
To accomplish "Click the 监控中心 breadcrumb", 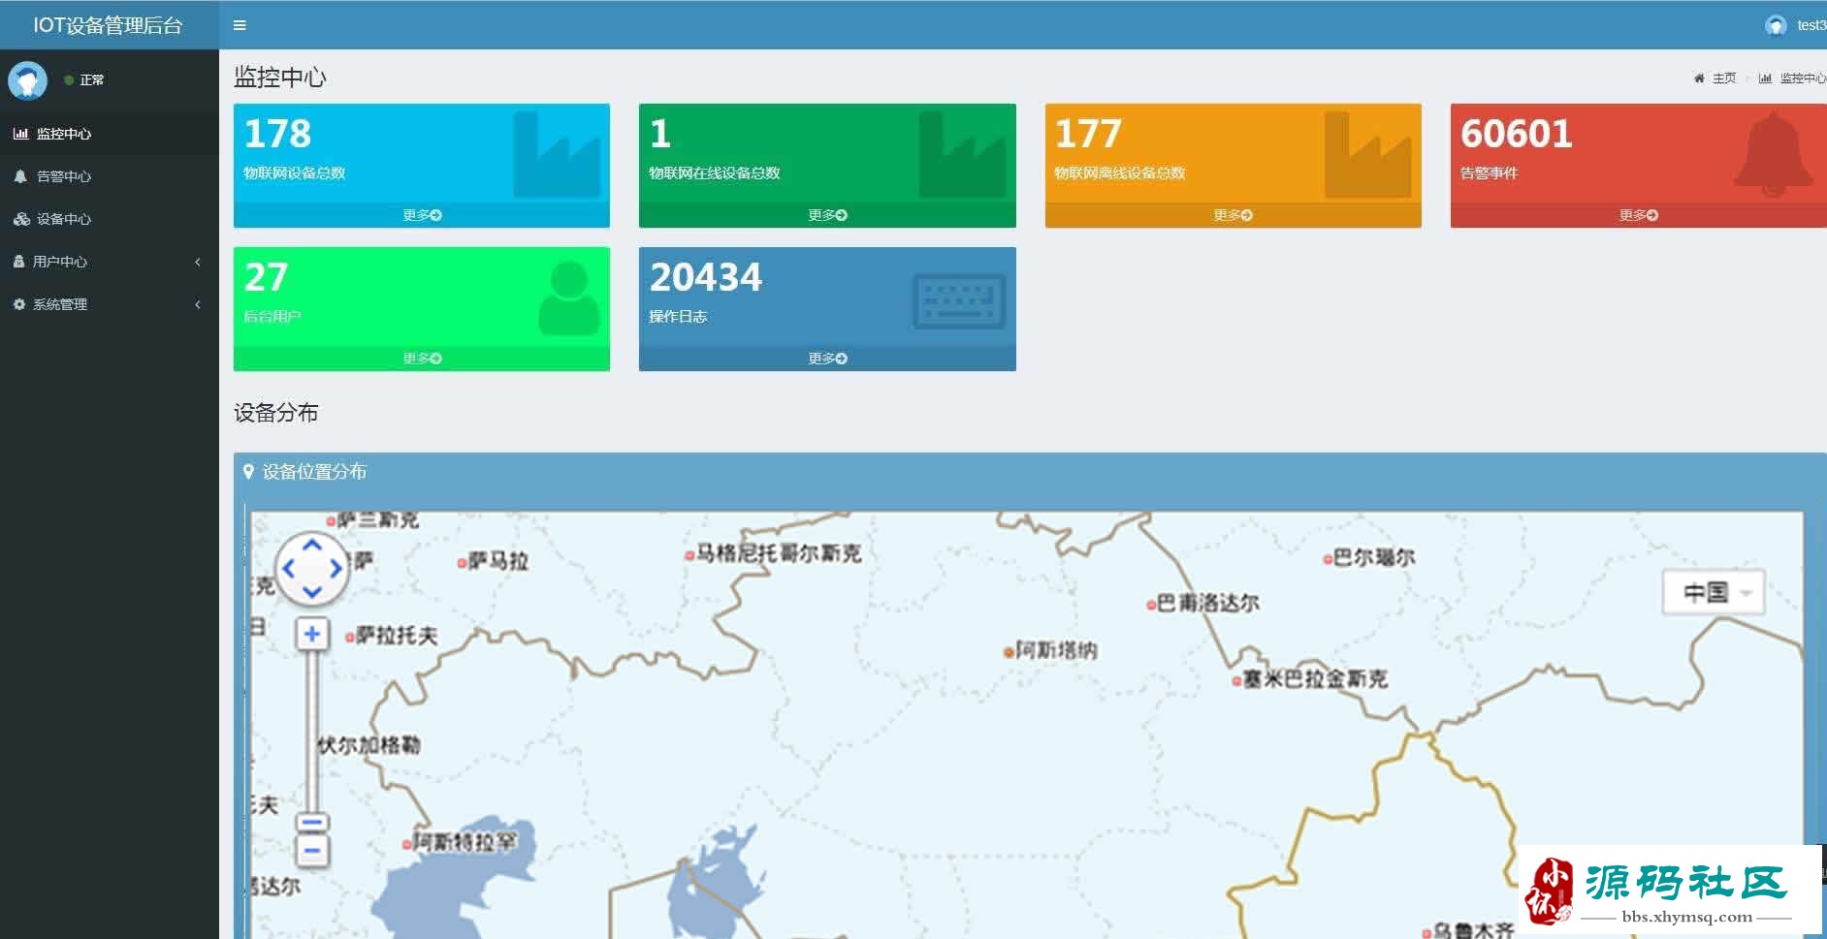I will pos(1803,78).
